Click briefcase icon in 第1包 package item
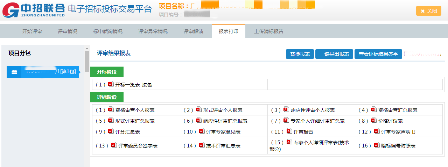Viewport: 448px width, 167px height. (x=14, y=72)
